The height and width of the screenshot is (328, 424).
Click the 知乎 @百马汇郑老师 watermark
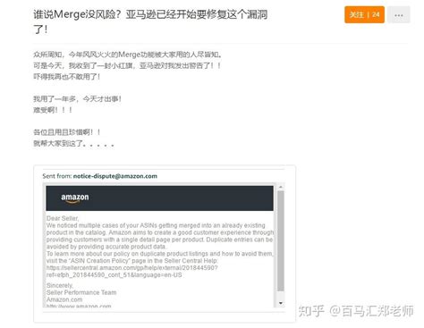[356, 311]
